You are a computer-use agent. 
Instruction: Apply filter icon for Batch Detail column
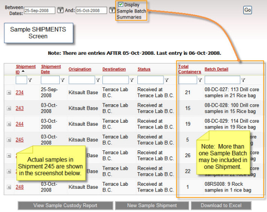(x=243, y=80)
